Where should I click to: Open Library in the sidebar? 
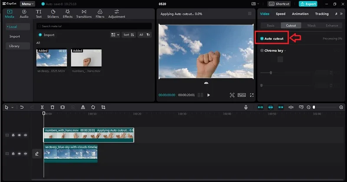(x=18, y=46)
